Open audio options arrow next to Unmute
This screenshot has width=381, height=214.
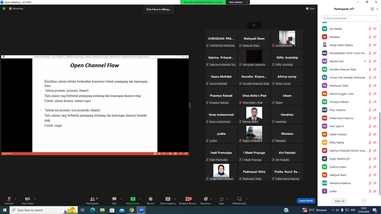click(x=15, y=199)
